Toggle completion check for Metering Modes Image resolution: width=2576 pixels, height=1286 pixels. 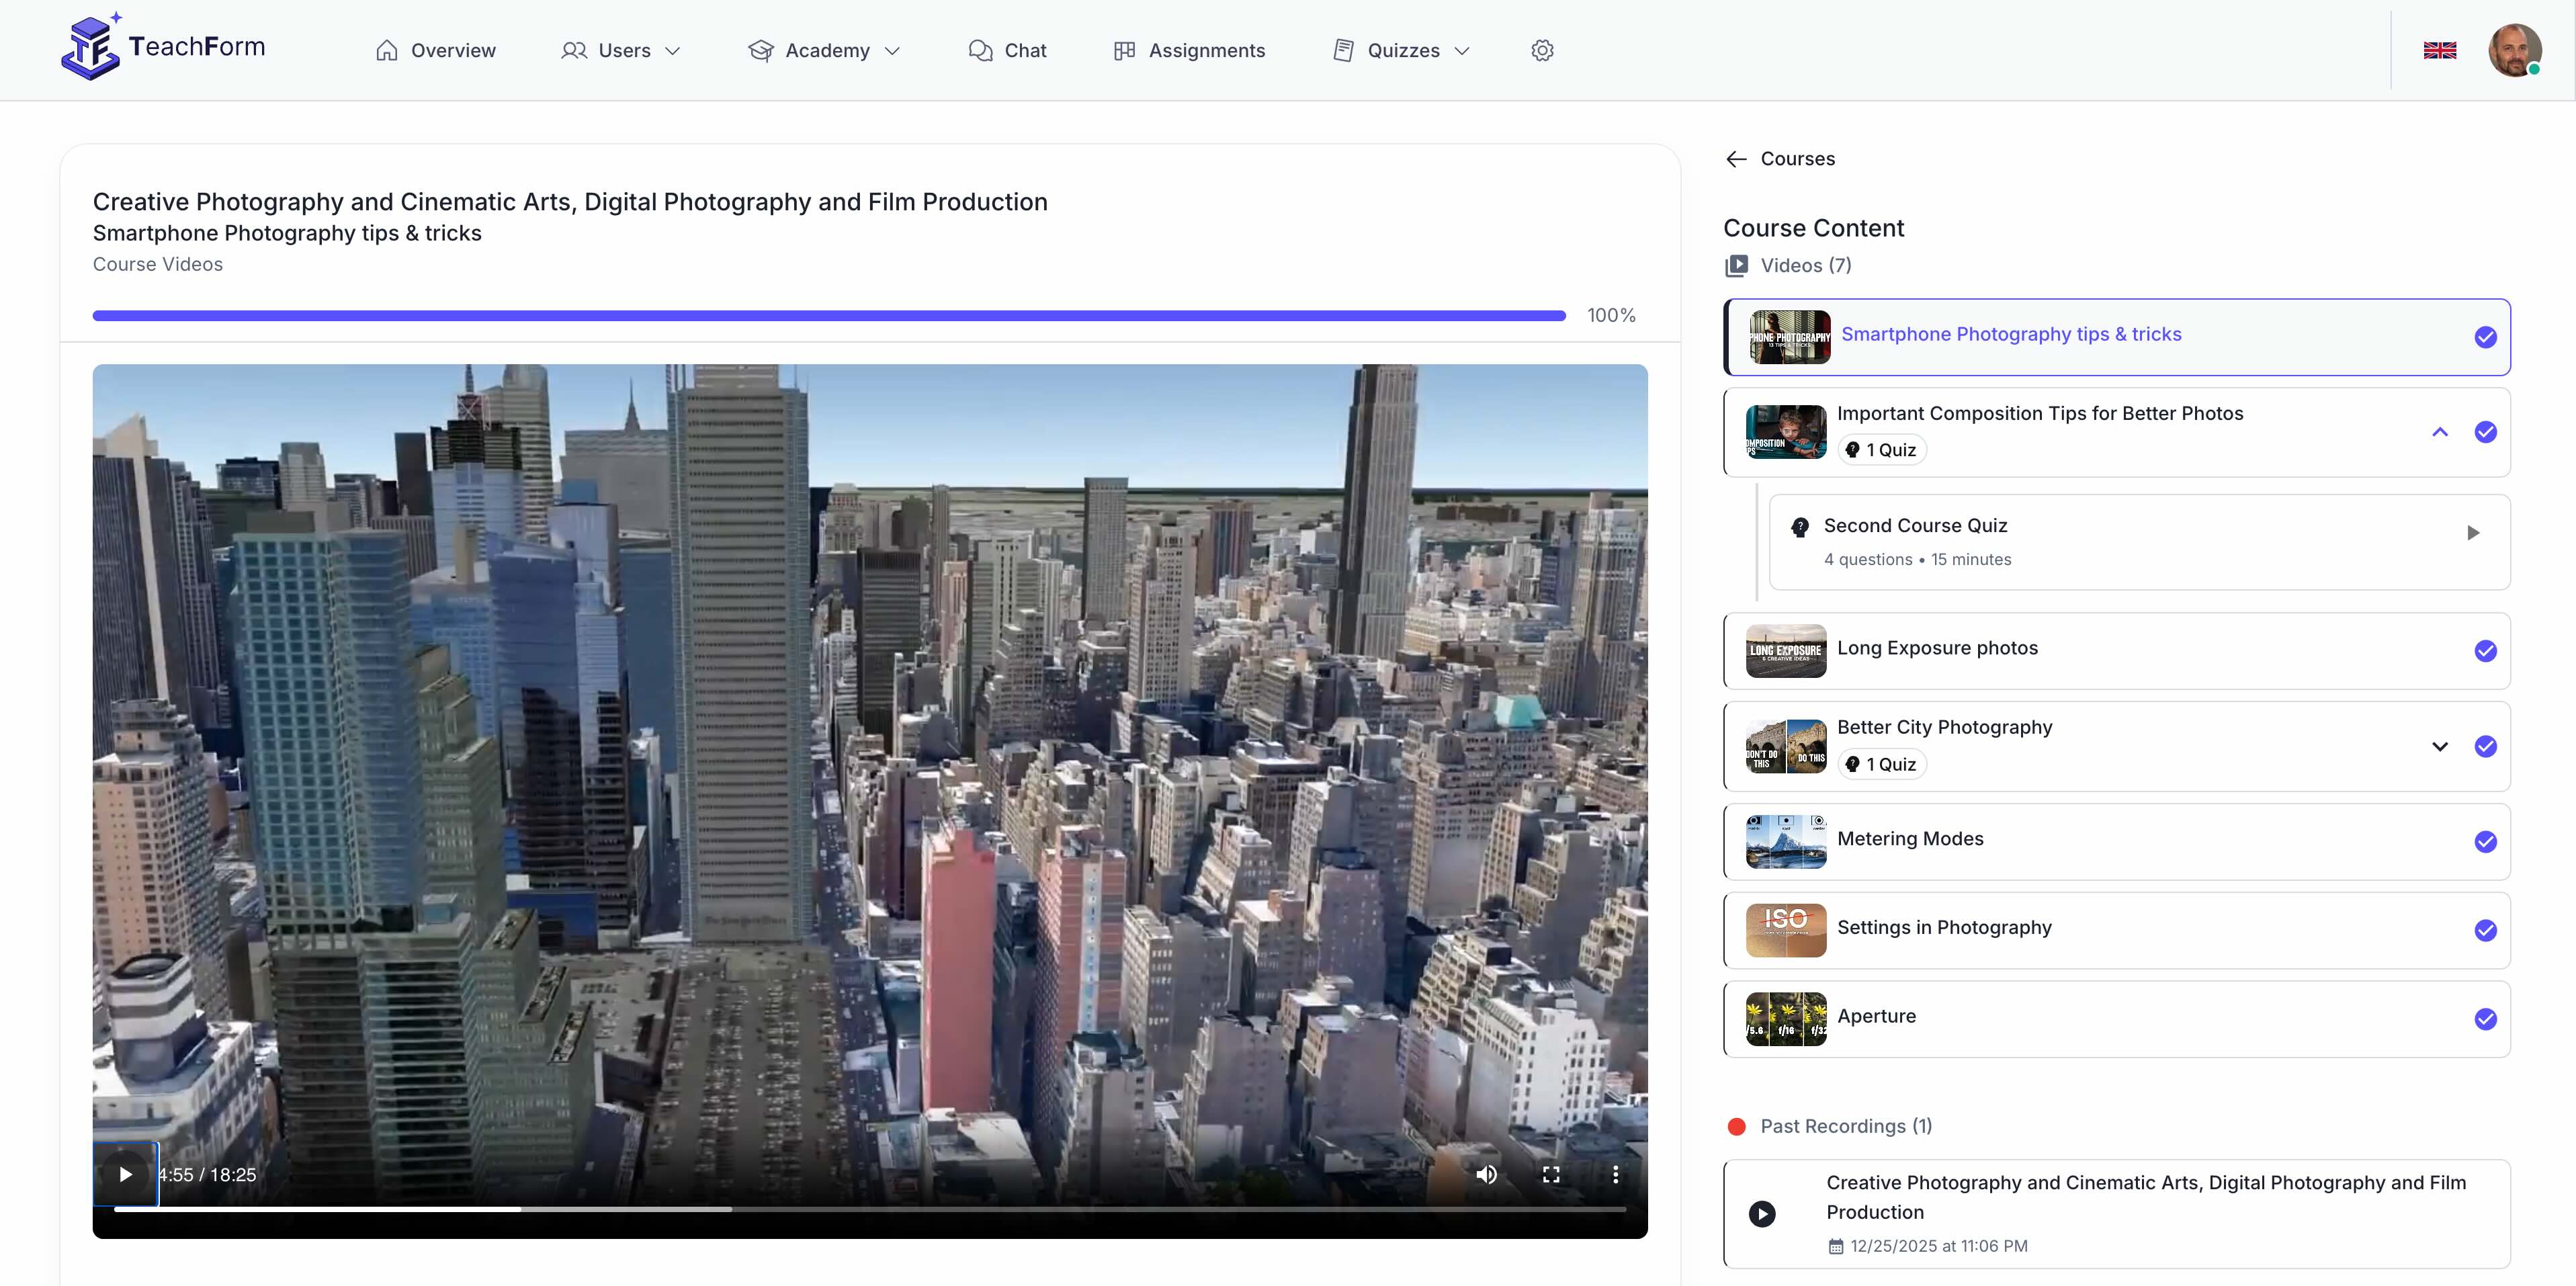pyautogui.click(x=2485, y=842)
